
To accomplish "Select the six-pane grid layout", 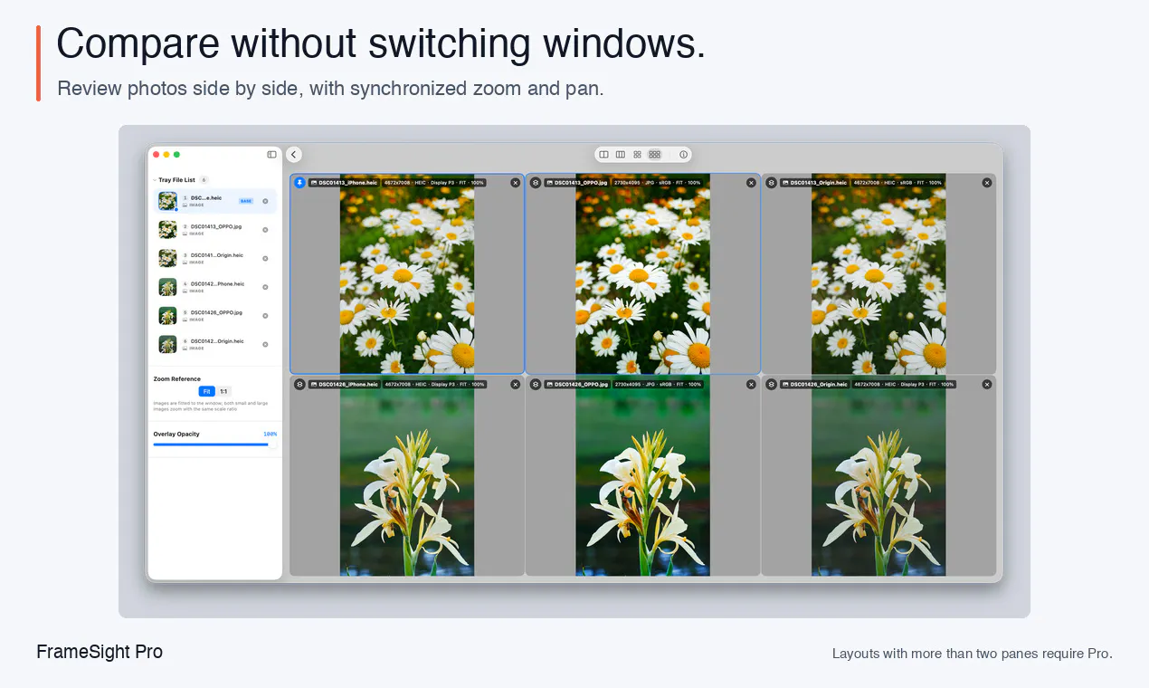I will point(655,155).
